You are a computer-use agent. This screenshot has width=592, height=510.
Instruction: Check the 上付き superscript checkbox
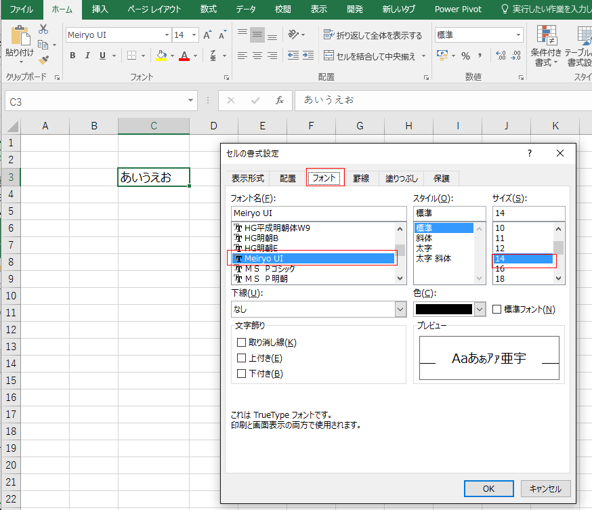[241, 358]
